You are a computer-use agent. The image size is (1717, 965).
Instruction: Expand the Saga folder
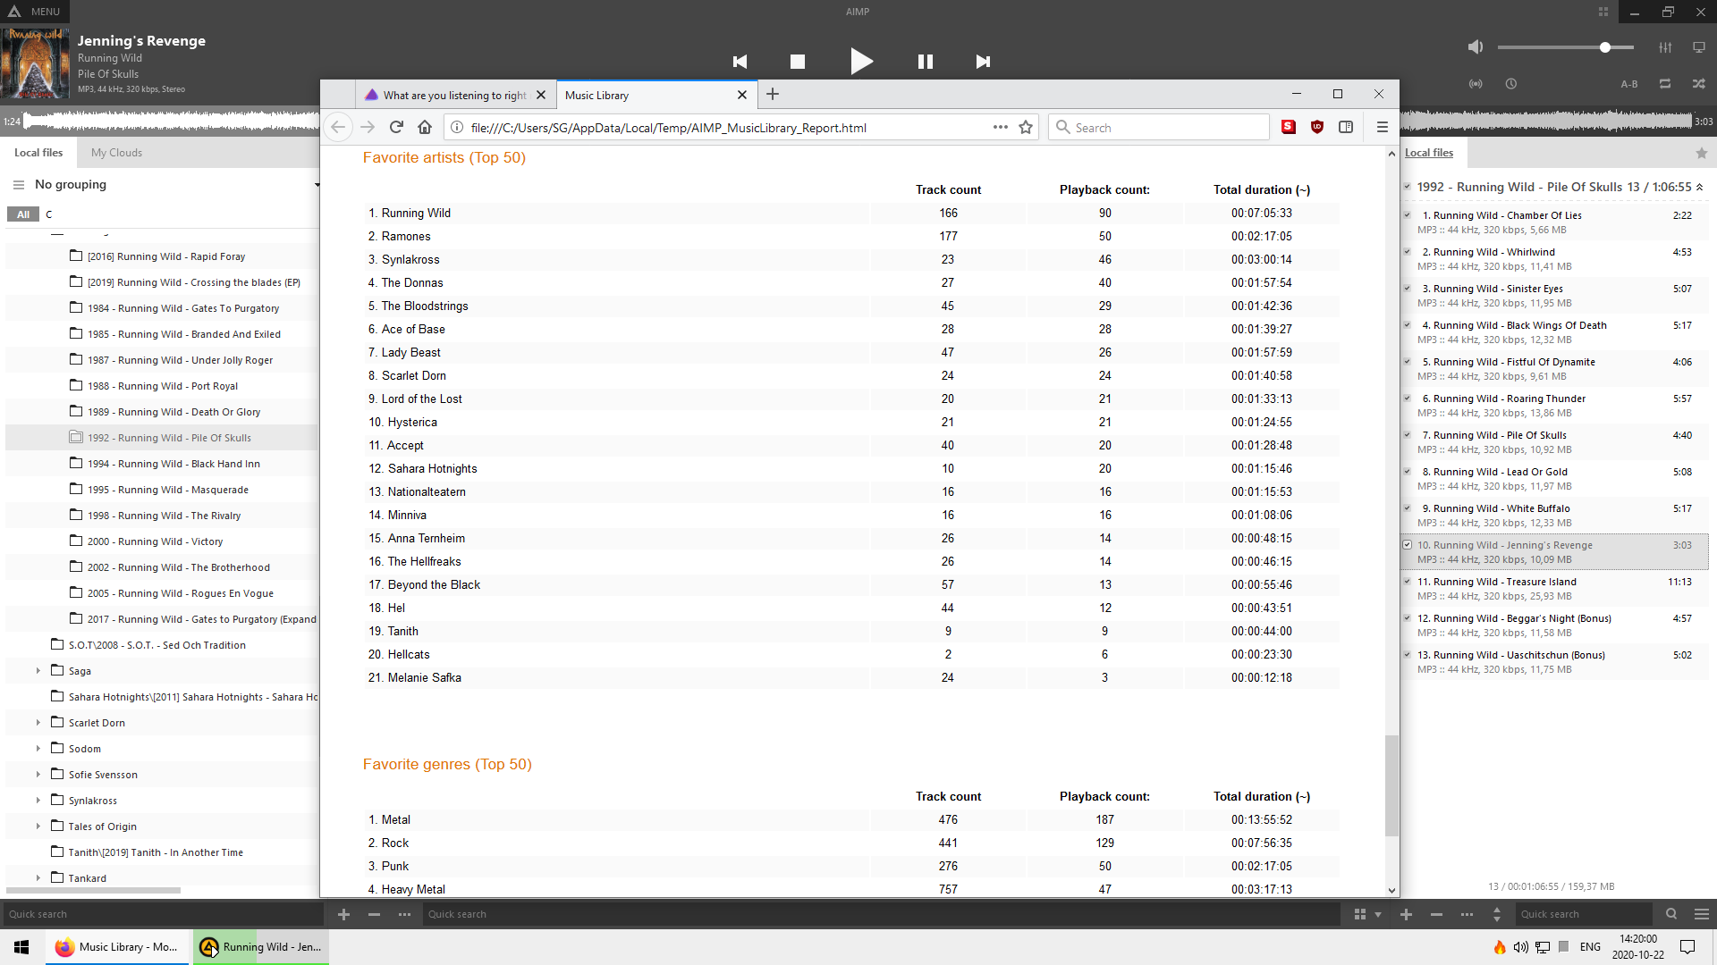coord(38,671)
